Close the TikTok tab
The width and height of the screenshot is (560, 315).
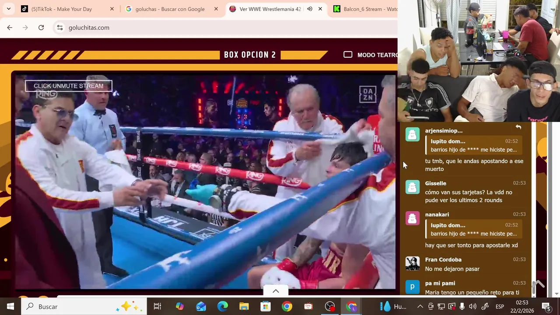[x=112, y=9]
